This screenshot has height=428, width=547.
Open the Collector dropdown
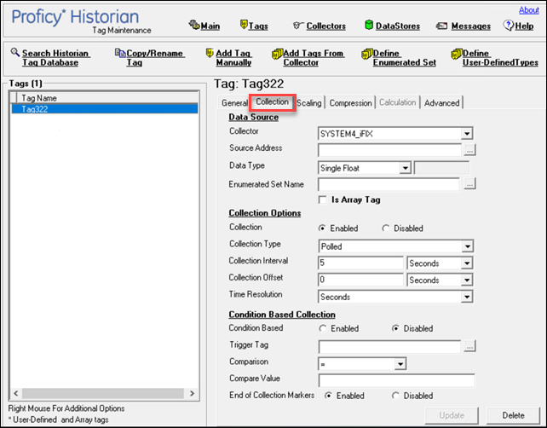[x=467, y=133]
